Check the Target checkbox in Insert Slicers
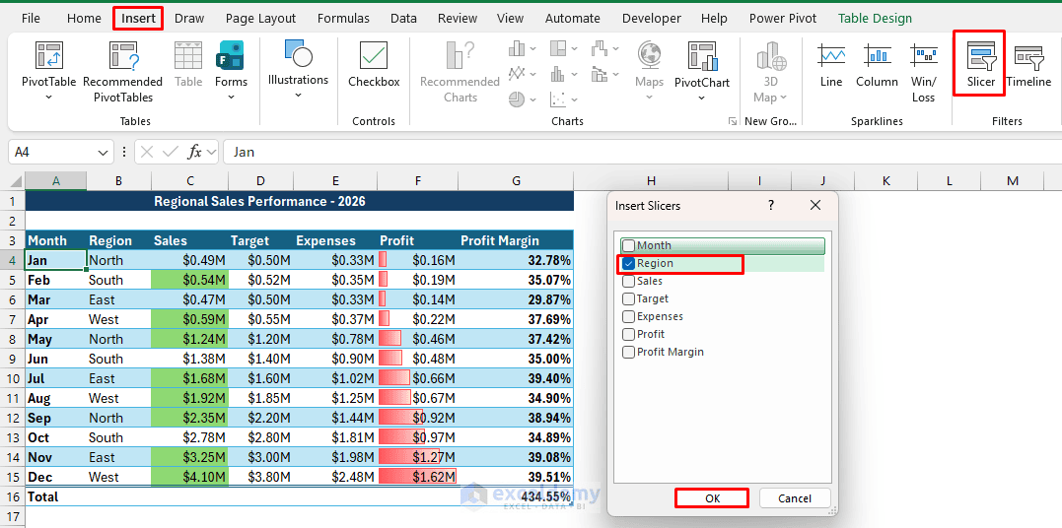The height and width of the screenshot is (528, 1062). pos(628,298)
